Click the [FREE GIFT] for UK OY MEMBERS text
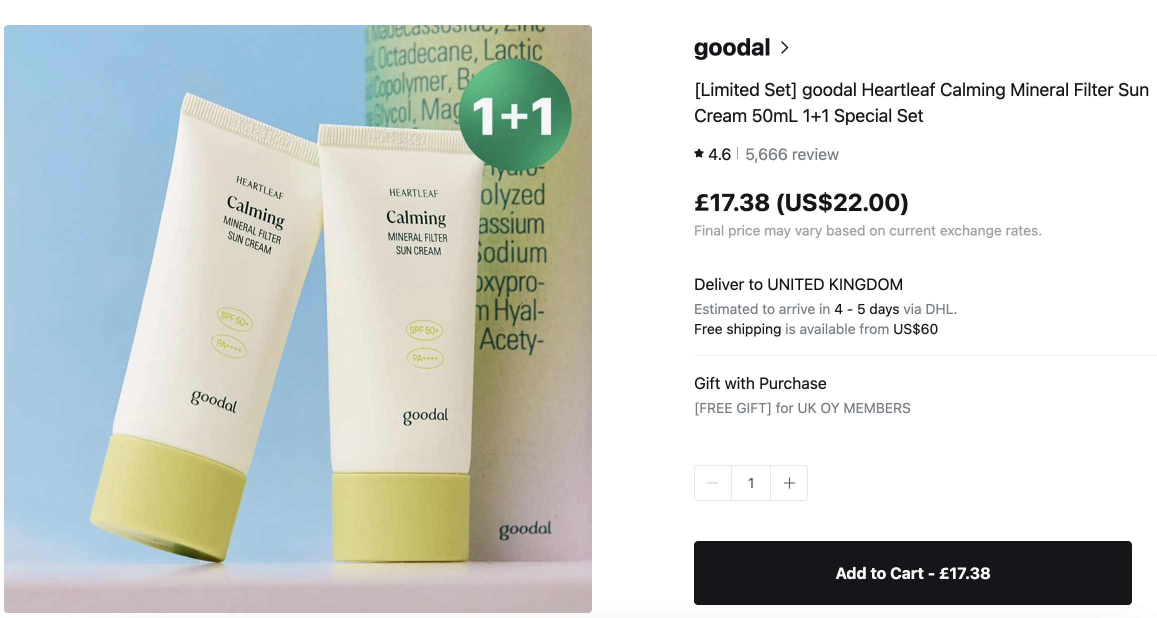The width and height of the screenshot is (1157, 618). coord(802,408)
